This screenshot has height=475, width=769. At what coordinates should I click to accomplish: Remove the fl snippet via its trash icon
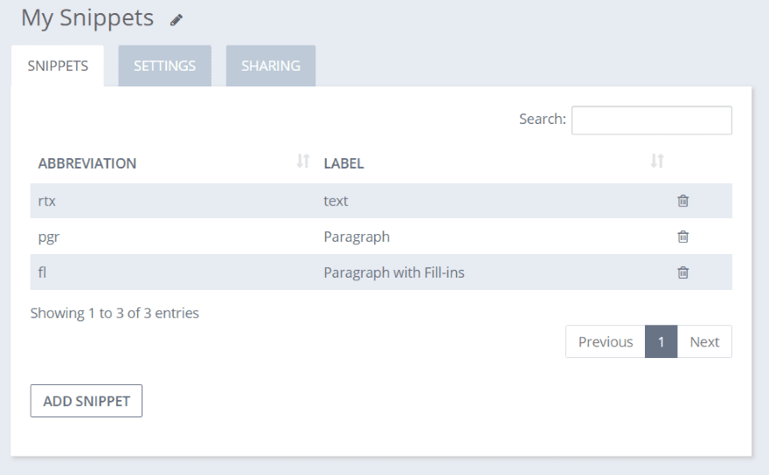[683, 272]
